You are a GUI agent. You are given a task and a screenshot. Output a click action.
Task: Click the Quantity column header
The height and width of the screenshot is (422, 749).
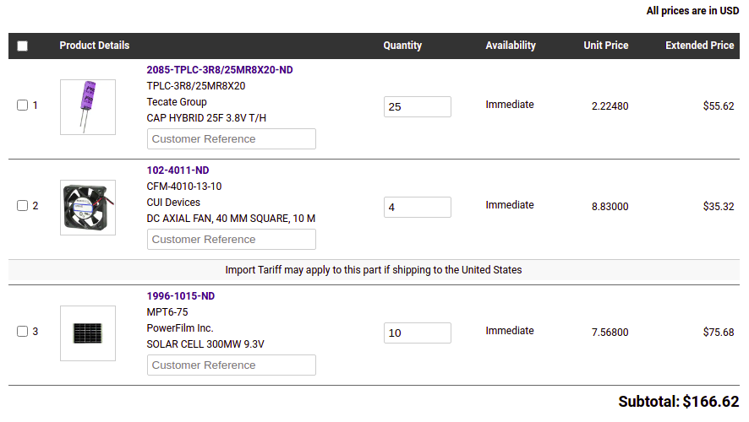pos(402,46)
